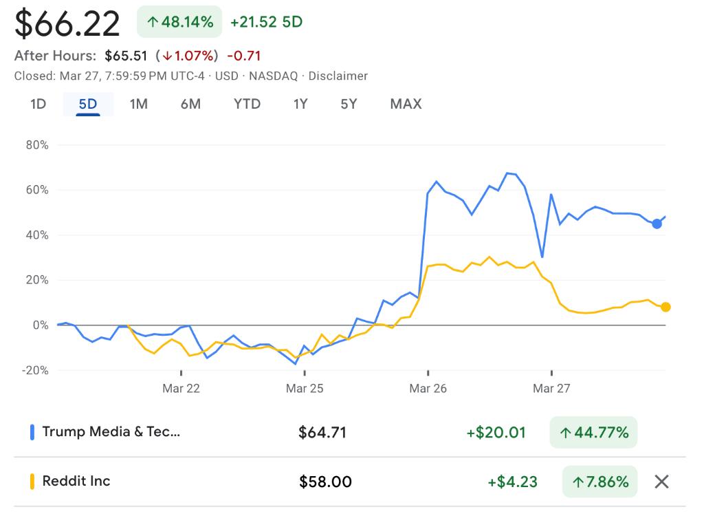Open the Disclaimer link
This screenshot has width=704, height=516.
(338, 76)
